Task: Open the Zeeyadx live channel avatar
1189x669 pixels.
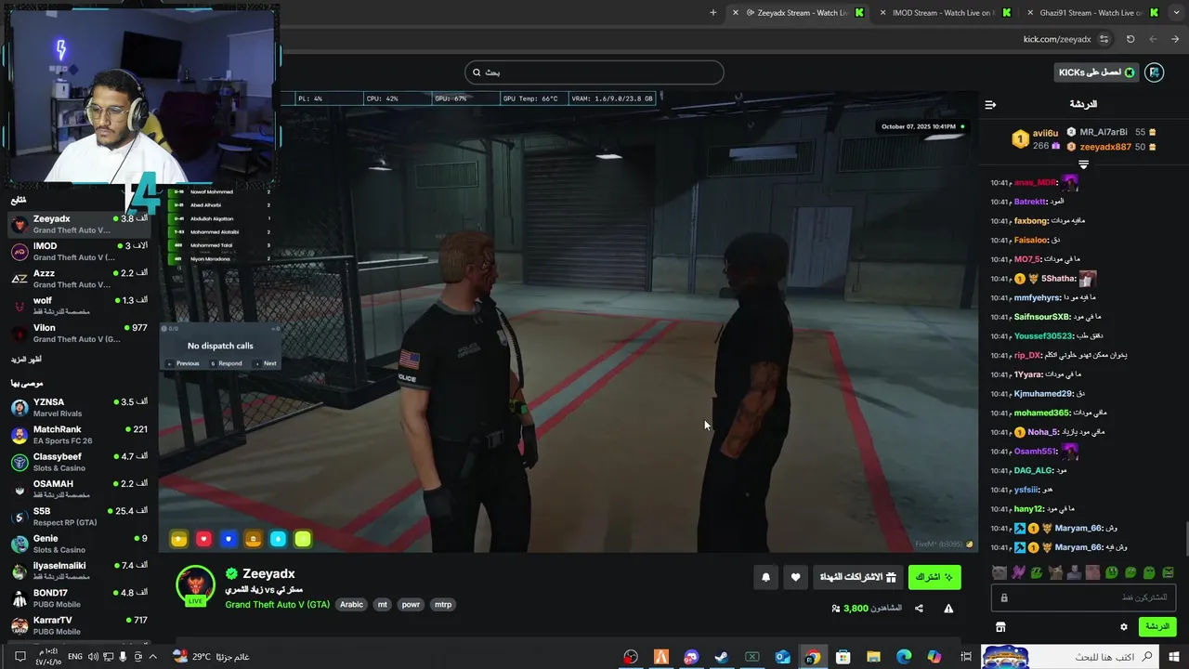Action: tap(196, 584)
